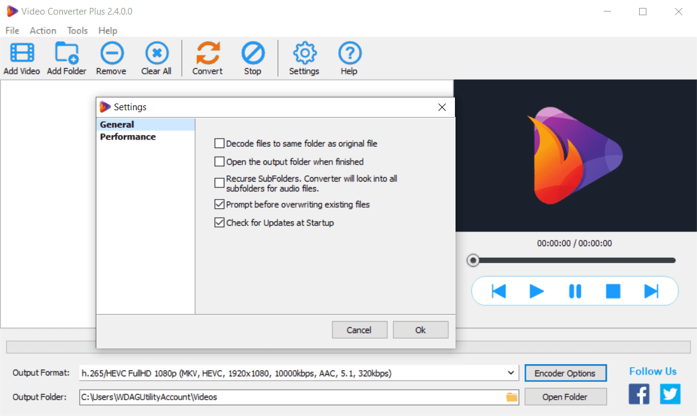Enable Open the output folder when finished
697x416 pixels.
pos(219,161)
